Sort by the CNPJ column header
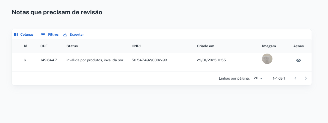Viewport: 328px width, 123px height. point(136,46)
